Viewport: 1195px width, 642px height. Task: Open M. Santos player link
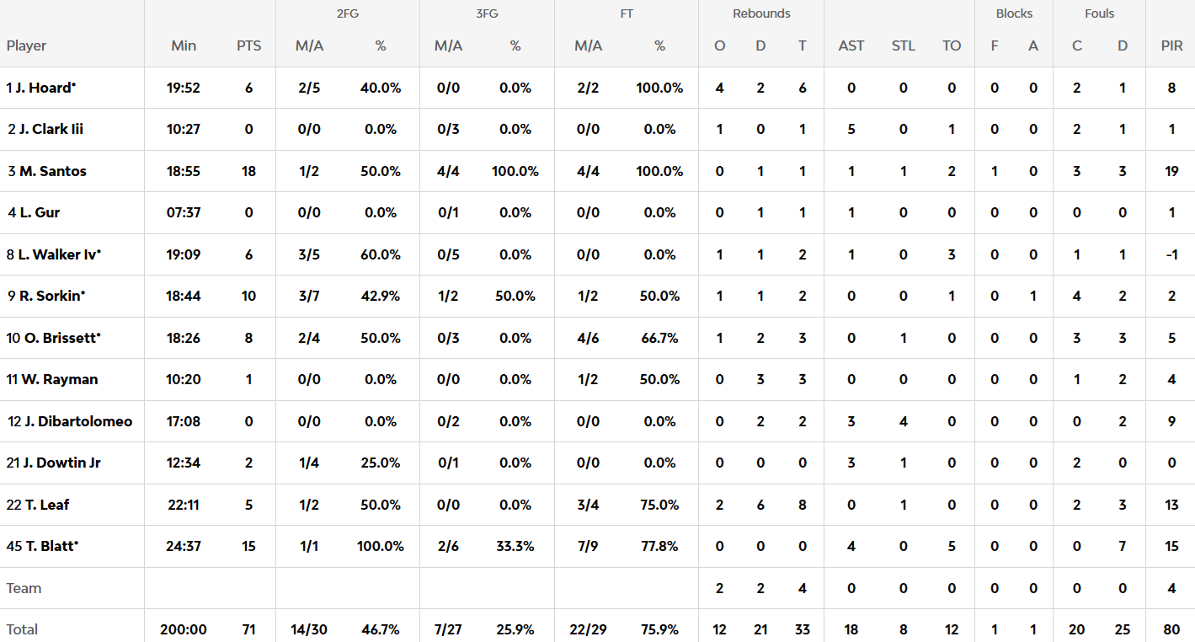click(x=52, y=171)
